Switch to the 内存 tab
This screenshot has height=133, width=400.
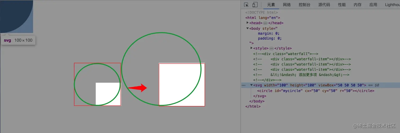point(357,5)
